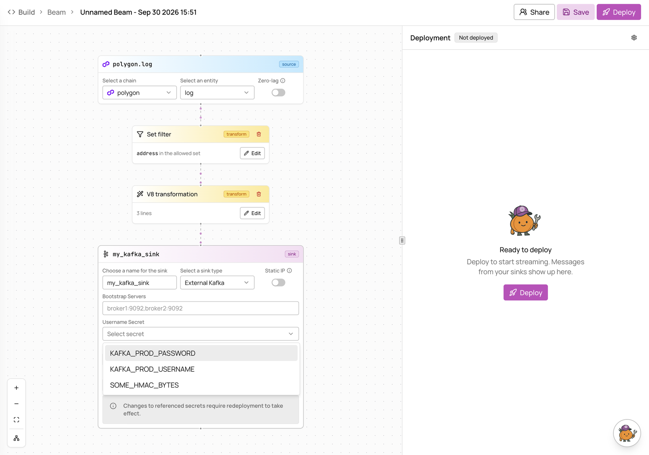The height and width of the screenshot is (455, 649).
Task: Open the Select a chain dropdown
Action: [139, 92]
